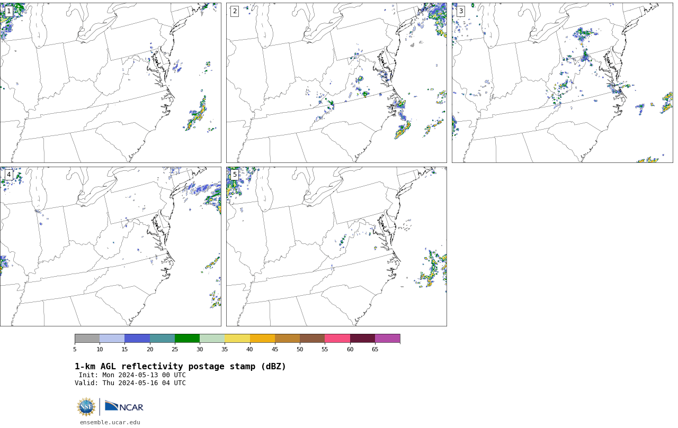678x428 pixels.
Task: Click the blue 15-20 dBZ swatch
Action: pos(137,339)
